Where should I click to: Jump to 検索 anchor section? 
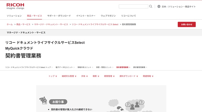[96, 76]
